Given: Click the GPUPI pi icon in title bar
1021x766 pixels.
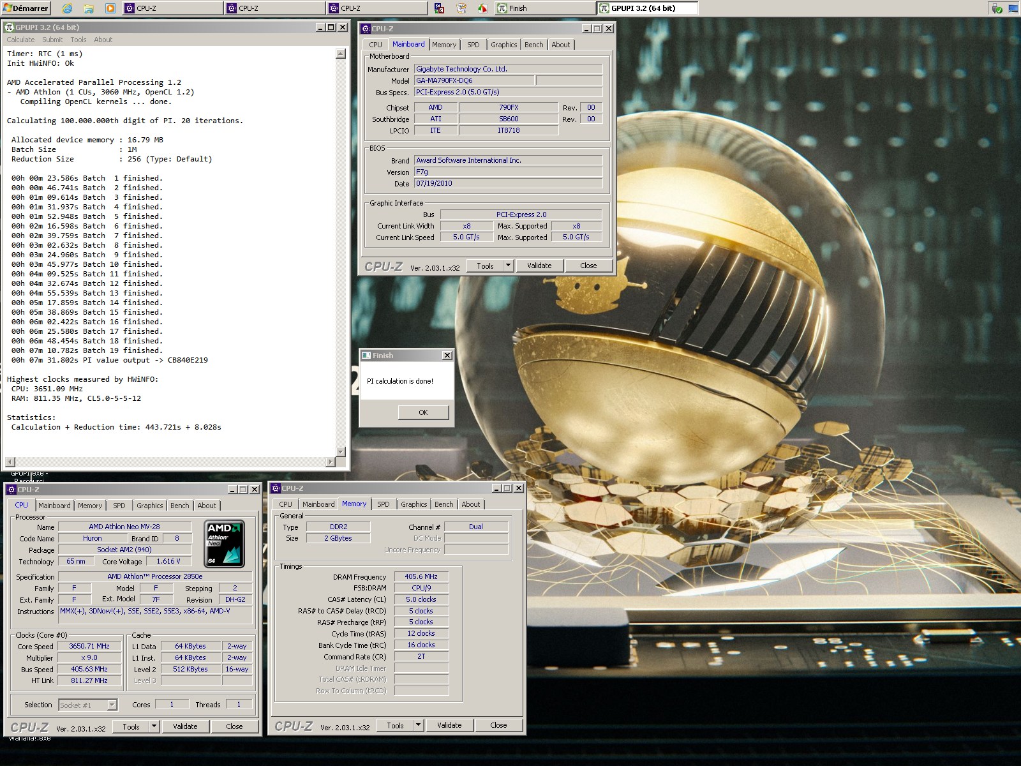Looking at the screenshot, I should [9, 27].
